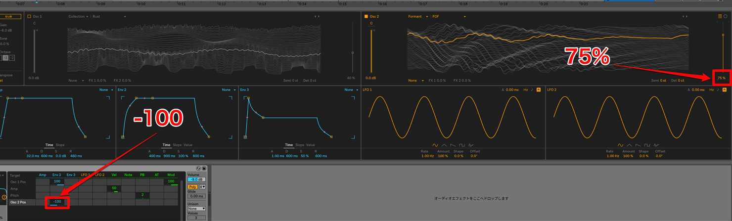Toggle the Poly voice mode button

pos(192,187)
